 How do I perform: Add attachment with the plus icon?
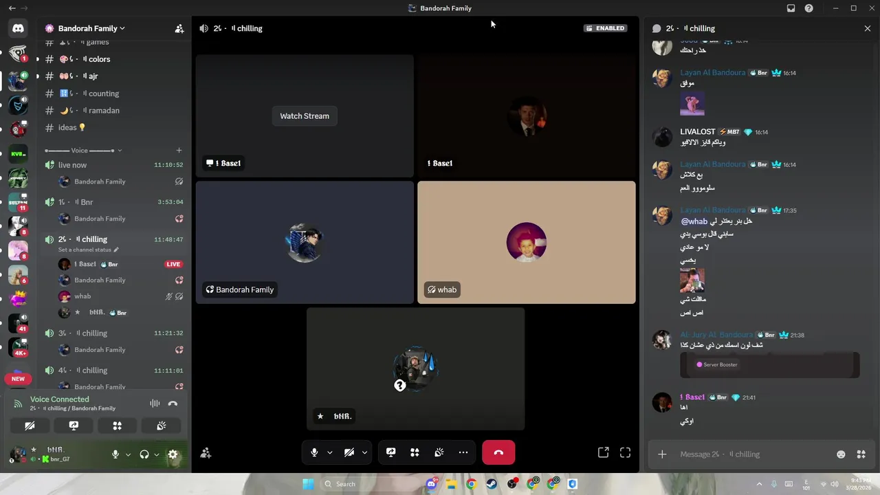pyautogui.click(x=662, y=454)
